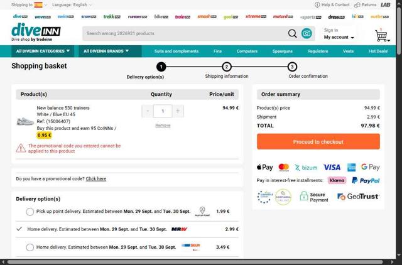Increase quantity with plus button
The image size is (402, 265).
tap(178, 111)
